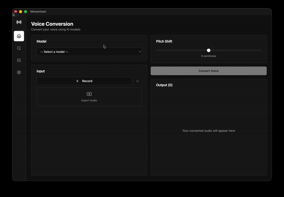Close the Momentum window with red button
Image resolution: width=284 pixels, height=197 pixels.
pyautogui.click(x=16, y=12)
